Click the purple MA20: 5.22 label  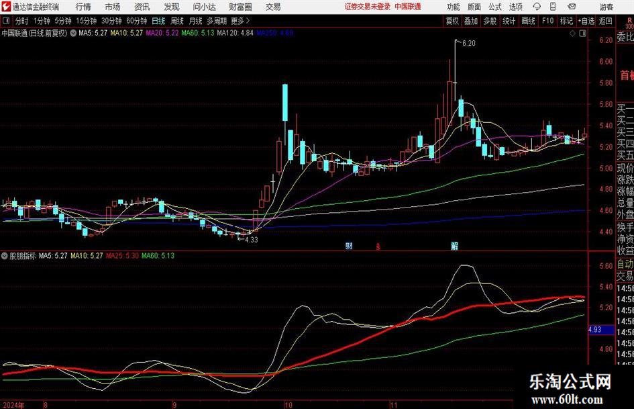(162, 33)
